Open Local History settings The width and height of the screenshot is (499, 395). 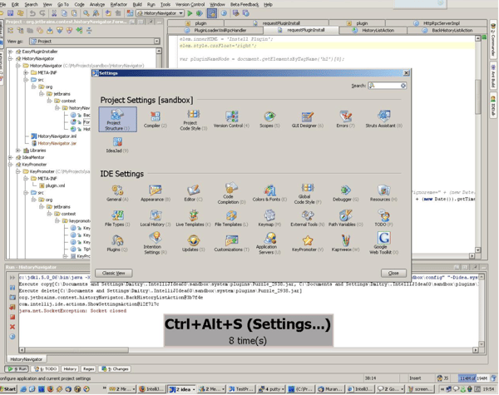pyautogui.click(x=156, y=219)
